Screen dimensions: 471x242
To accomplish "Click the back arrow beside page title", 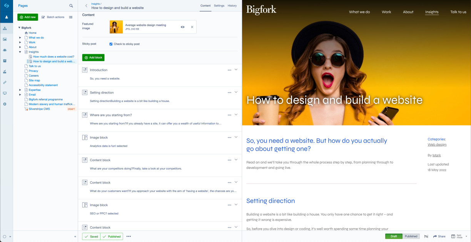I will point(86,6).
